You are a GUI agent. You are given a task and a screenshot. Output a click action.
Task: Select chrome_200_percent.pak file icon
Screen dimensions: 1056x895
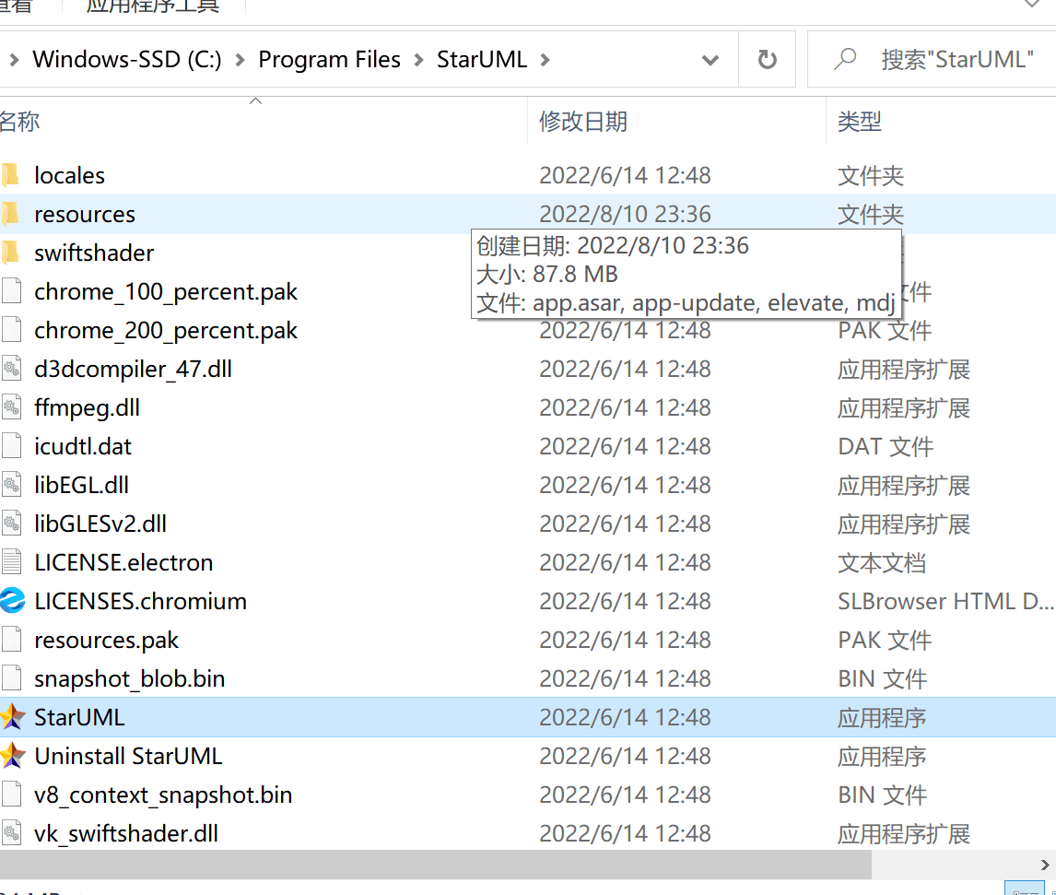[11, 330]
